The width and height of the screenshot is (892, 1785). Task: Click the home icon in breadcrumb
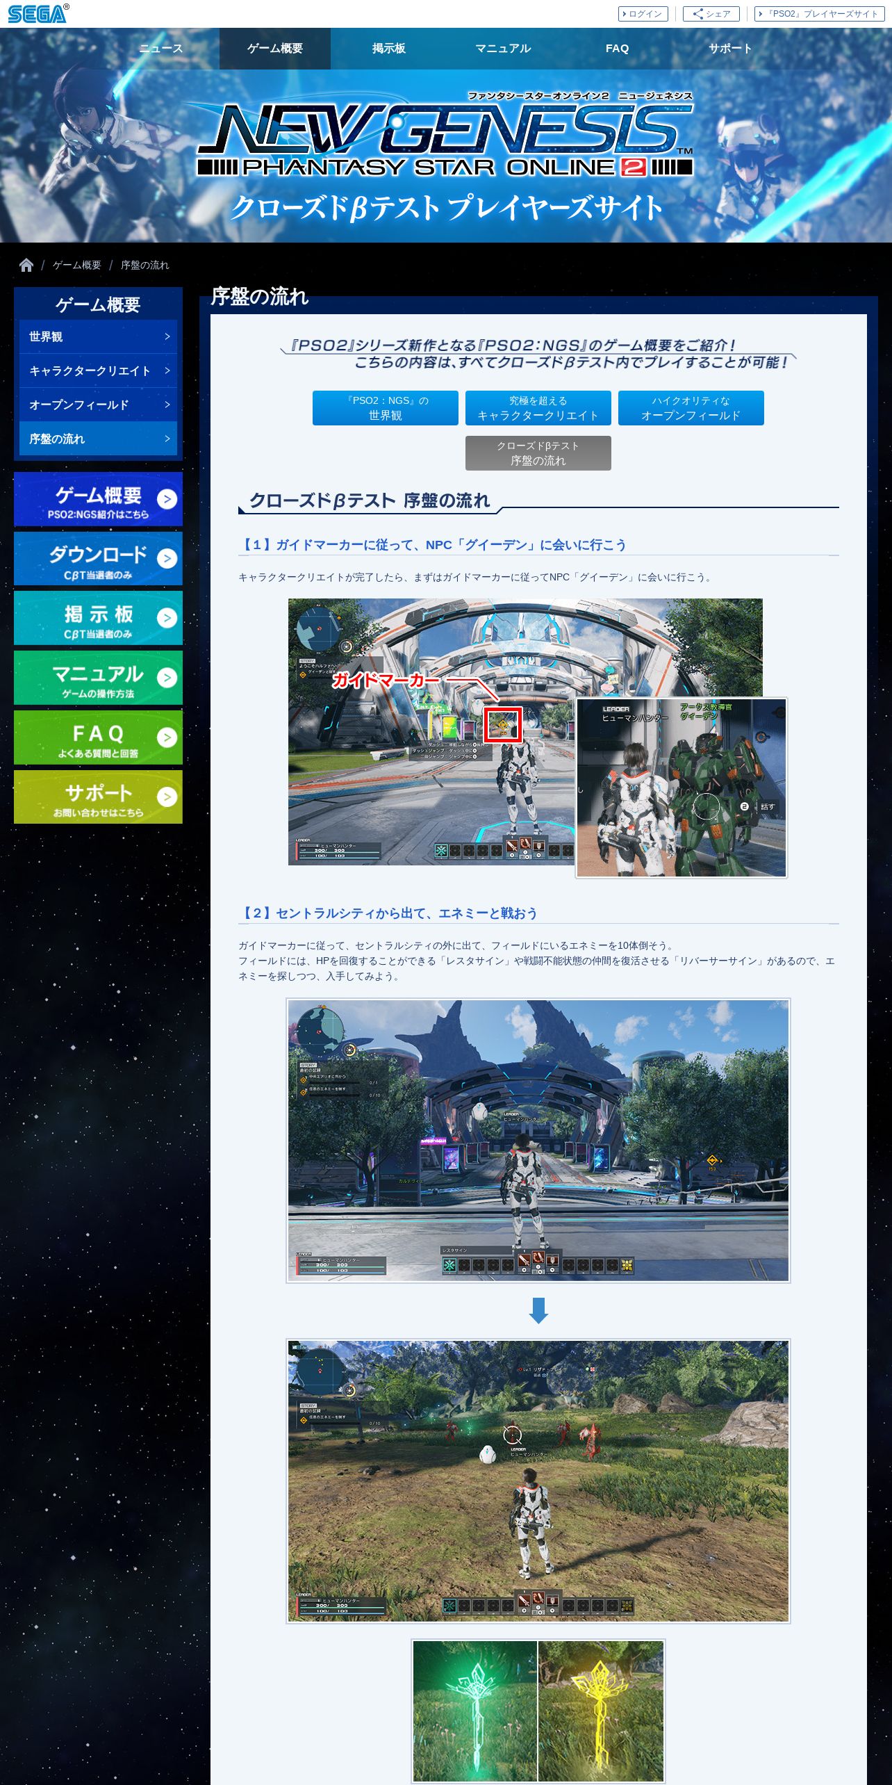tap(26, 265)
